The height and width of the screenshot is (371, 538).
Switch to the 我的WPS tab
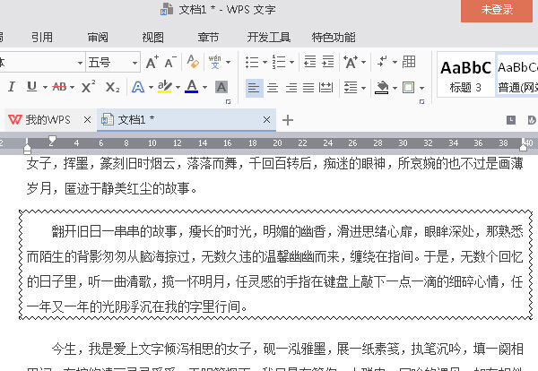click(x=47, y=119)
